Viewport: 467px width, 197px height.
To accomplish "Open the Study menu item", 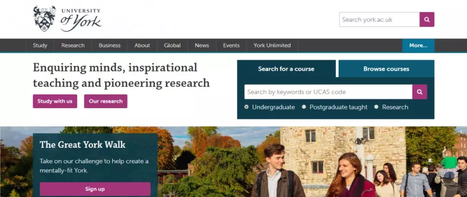I will click(x=40, y=45).
